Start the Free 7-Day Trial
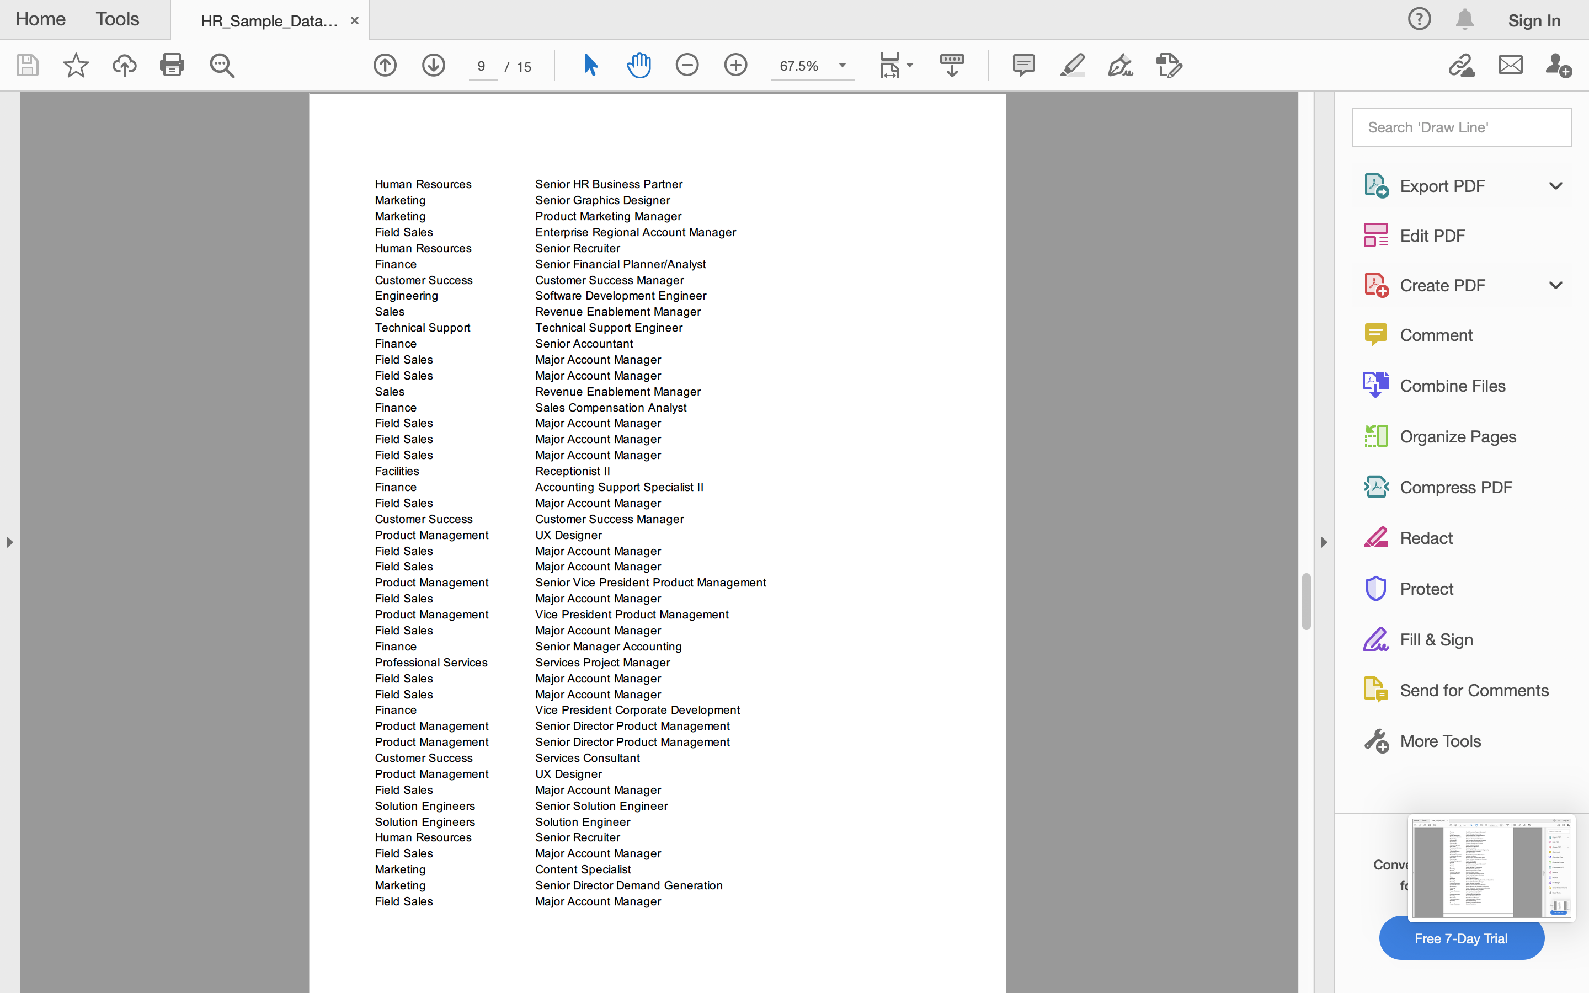1589x993 pixels. coord(1461,938)
